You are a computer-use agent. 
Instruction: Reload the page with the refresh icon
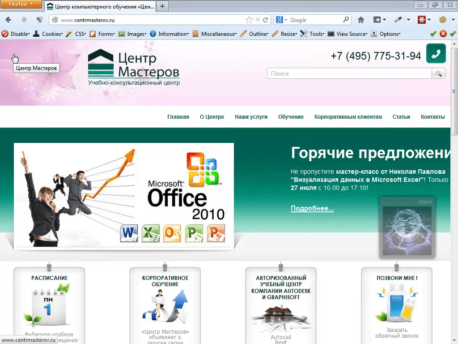pos(266,20)
